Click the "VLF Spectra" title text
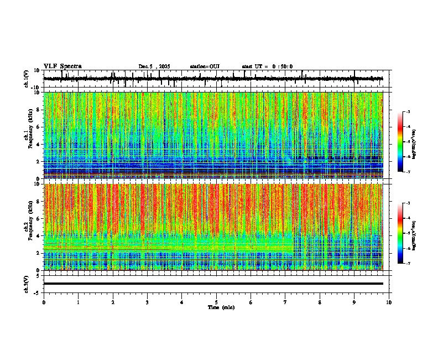The image size is (438, 339). [62, 66]
